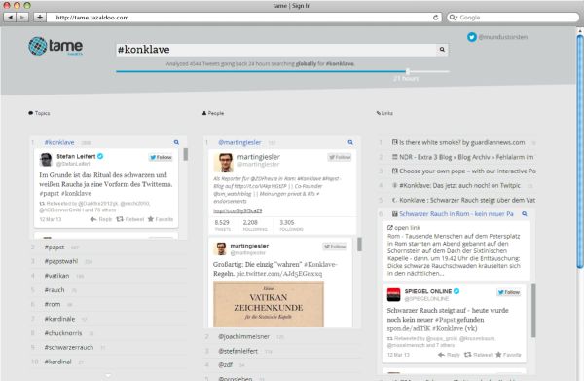
Task: Click magnifier icon in @martingiesler row
Action: 350,142
